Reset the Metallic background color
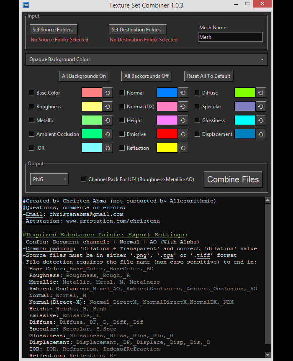This screenshot has height=361, width=293. pyautogui.click(x=108, y=120)
